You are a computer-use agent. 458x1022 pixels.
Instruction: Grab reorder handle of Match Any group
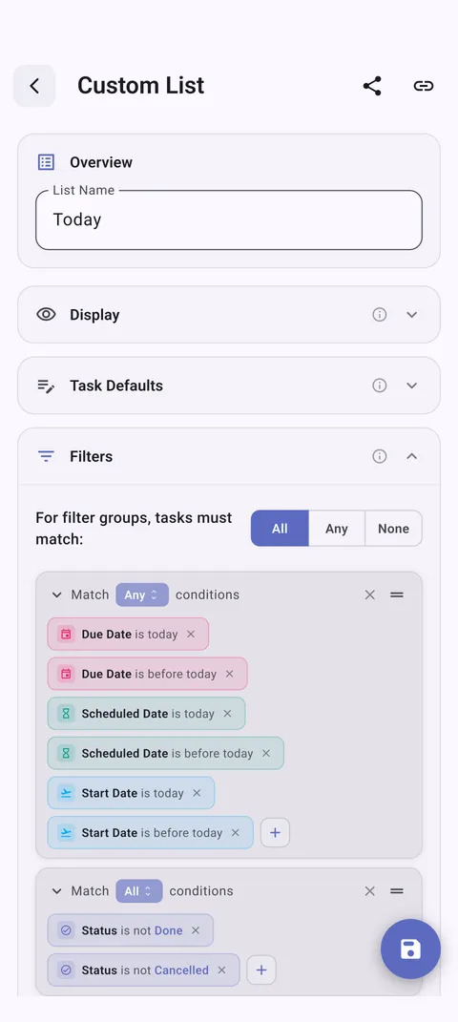click(397, 594)
